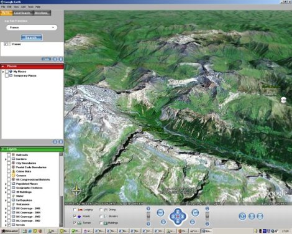Click the DG Coverage 2004 folder icon

click(x=13, y=212)
